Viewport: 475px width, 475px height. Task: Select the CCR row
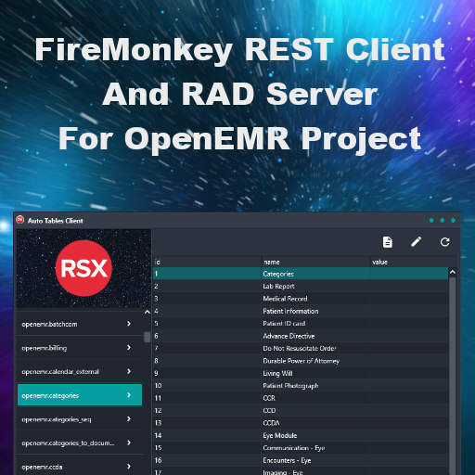pyautogui.click(x=301, y=398)
